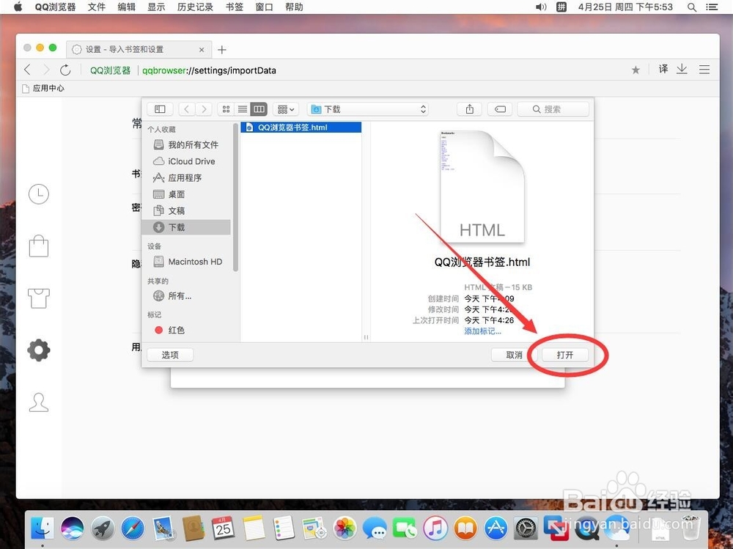The width and height of the screenshot is (733, 549).
Task: Click the share icon in file dialog
Action: click(469, 109)
